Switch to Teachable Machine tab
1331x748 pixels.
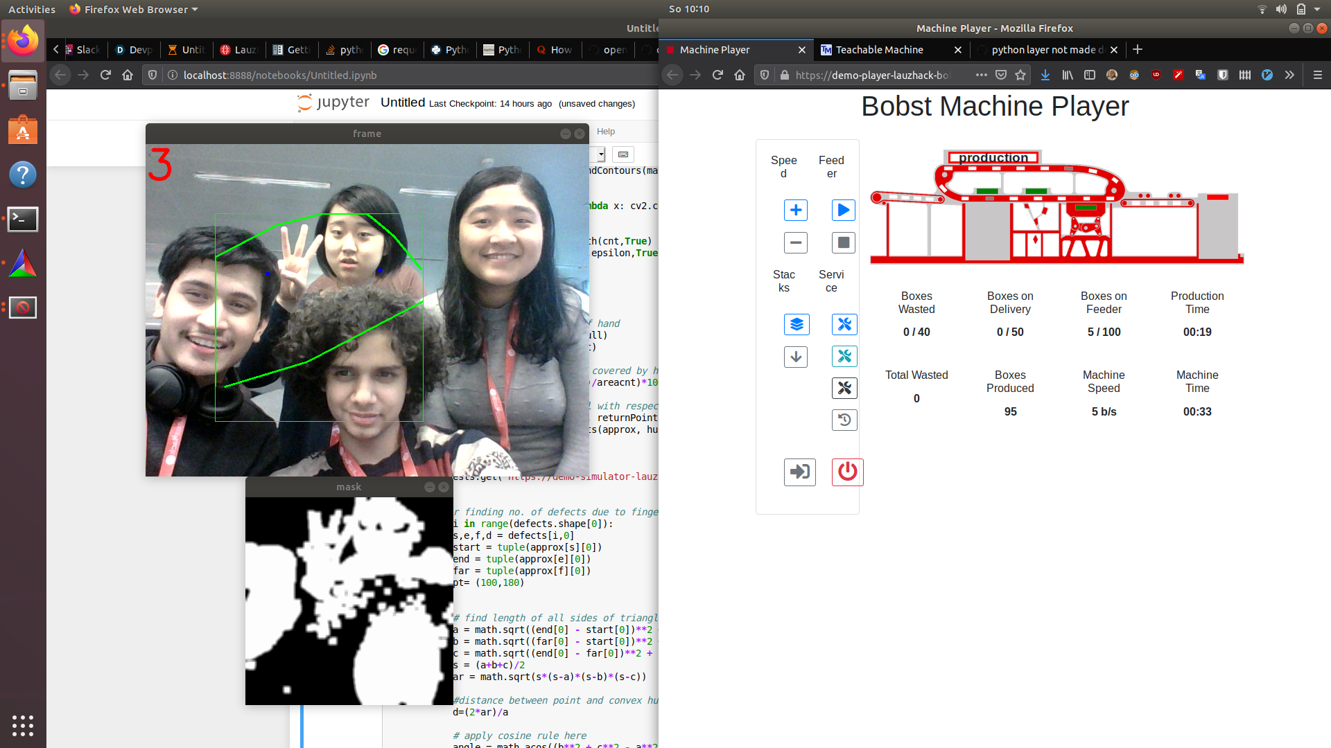pyautogui.click(x=879, y=50)
